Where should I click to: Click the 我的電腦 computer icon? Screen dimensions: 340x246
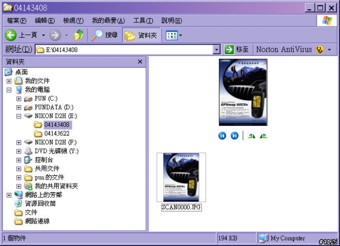[19, 89]
